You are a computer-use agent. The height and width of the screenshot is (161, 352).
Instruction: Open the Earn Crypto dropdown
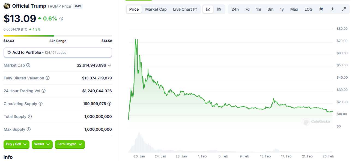[70, 144]
